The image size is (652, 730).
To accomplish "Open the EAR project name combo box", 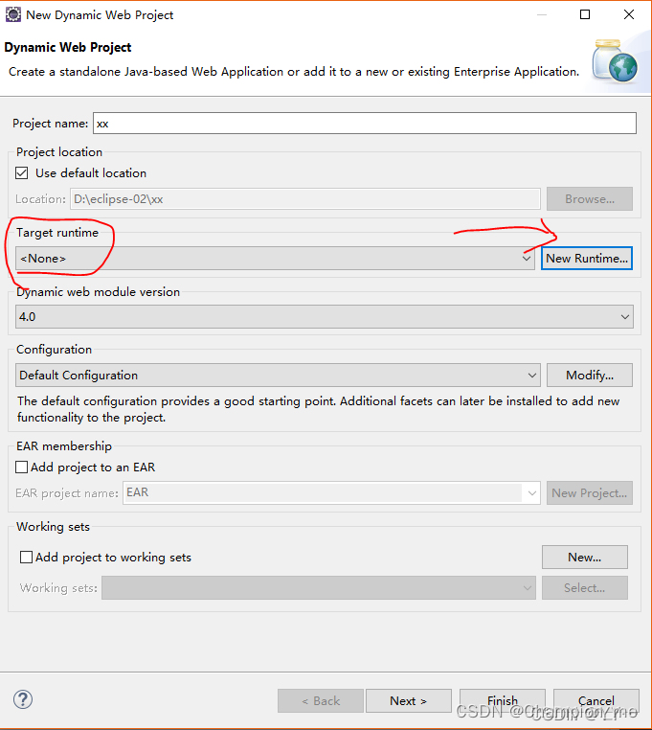I will (x=331, y=492).
